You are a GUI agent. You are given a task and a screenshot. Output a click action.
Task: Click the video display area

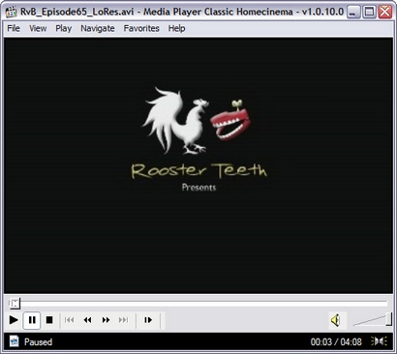tap(198, 165)
